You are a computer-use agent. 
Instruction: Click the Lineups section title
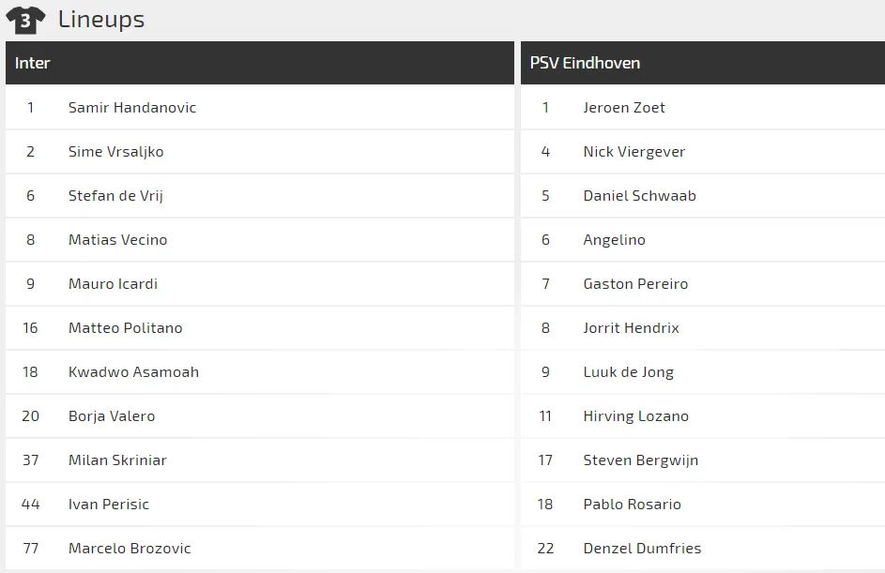(x=101, y=20)
